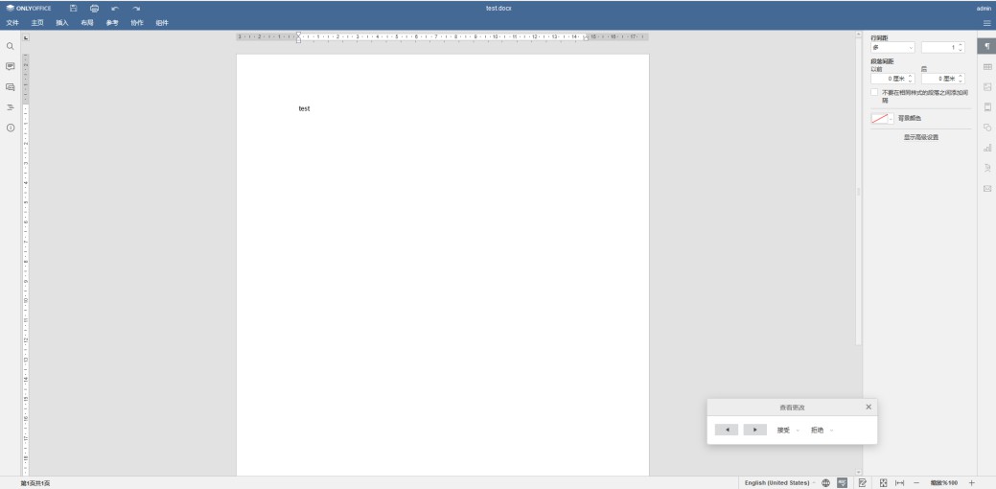Switch to the 布局 (Layout) tab

pyautogui.click(x=87, y=22)
